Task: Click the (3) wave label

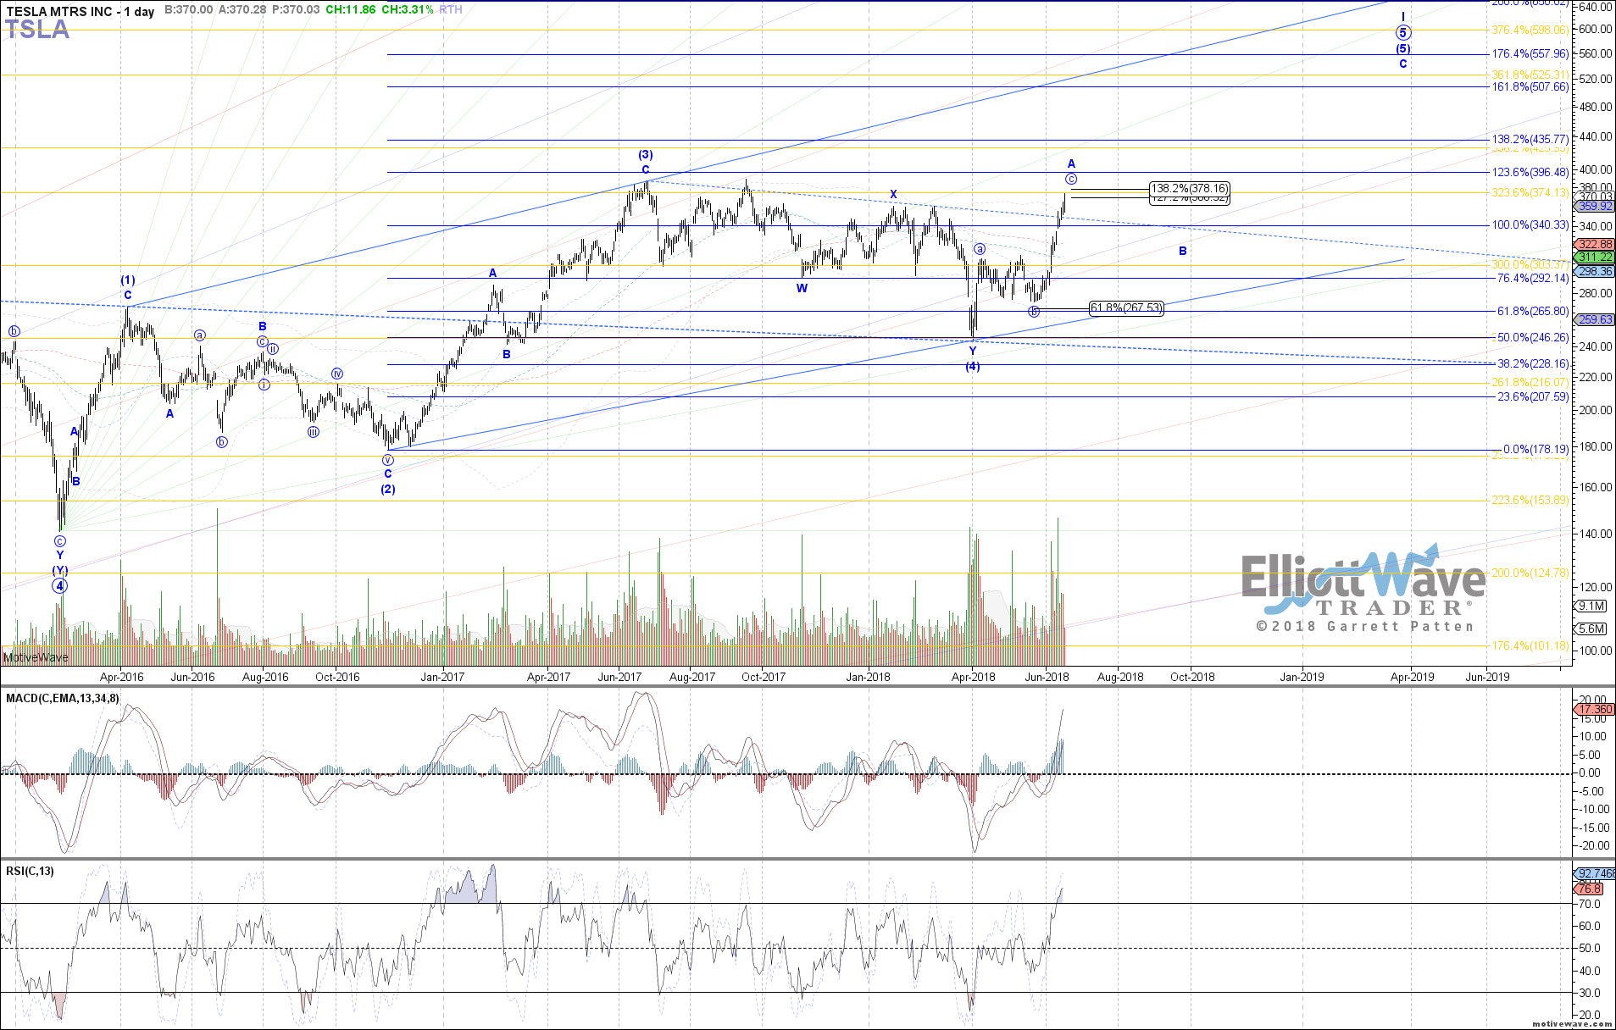Action: (x=646, y=155)
